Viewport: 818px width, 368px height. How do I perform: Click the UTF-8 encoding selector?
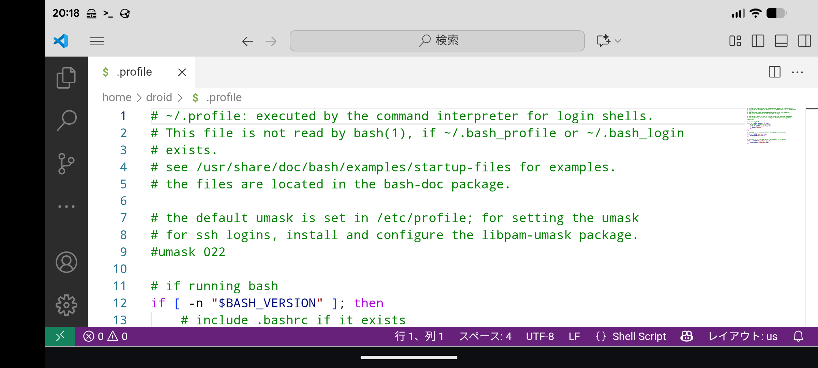tap(540, 336)
